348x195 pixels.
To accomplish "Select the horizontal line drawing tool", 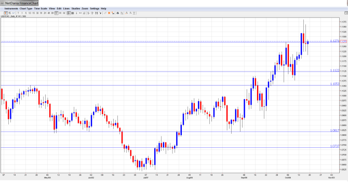I will tap(92, 13).
